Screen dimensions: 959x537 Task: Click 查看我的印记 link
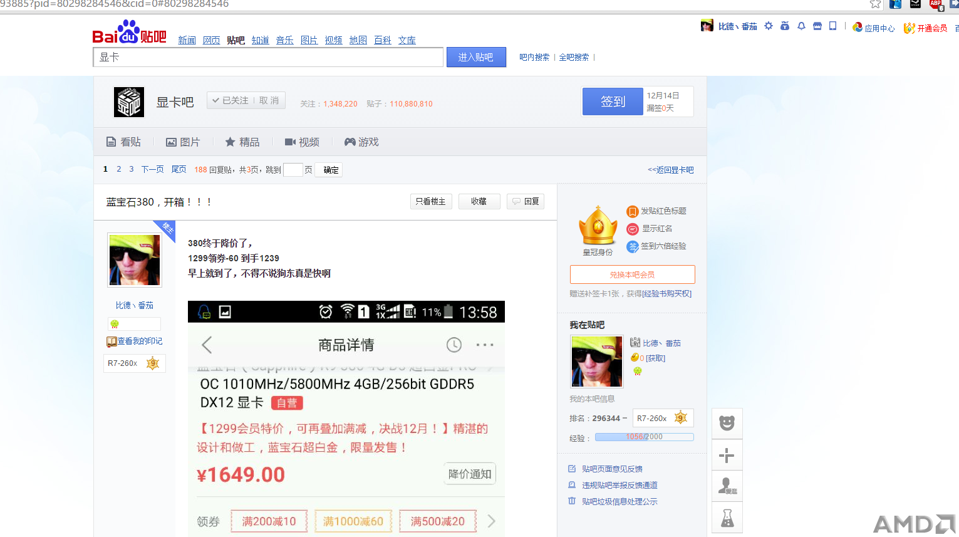pos(135,341)
